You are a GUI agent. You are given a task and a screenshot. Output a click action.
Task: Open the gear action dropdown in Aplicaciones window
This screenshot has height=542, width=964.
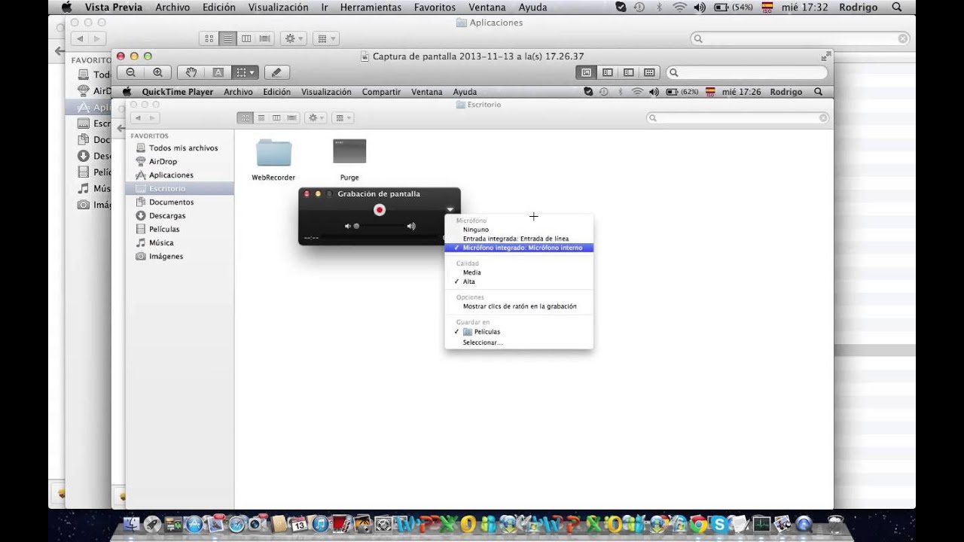tap(292, 38)
